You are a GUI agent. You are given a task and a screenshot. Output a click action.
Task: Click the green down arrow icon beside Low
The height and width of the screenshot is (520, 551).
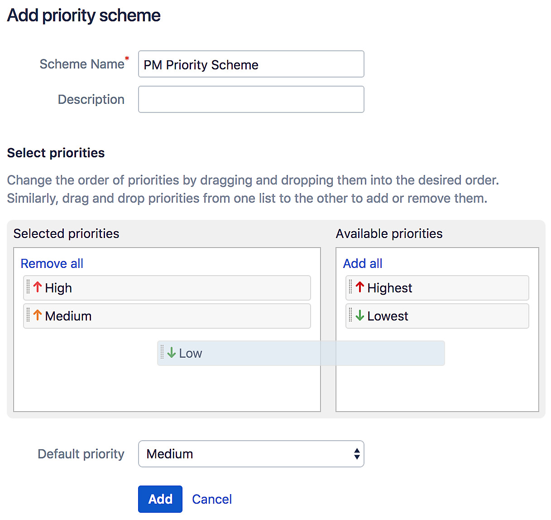[171, 353]
